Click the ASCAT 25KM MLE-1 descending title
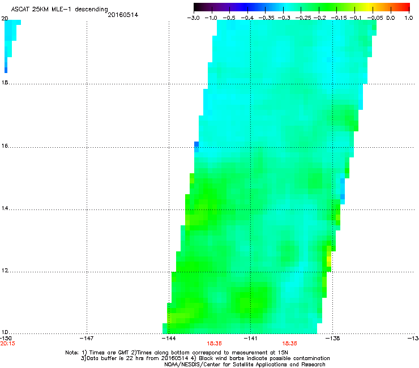The image size is (419, 368). pyautogui.click(x=59, y=9)
